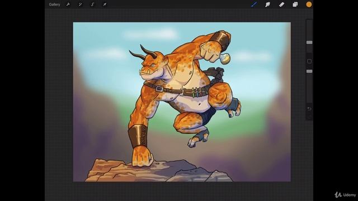
Task: Open the Actions wrench menu
Action: (x=68, y=4)
